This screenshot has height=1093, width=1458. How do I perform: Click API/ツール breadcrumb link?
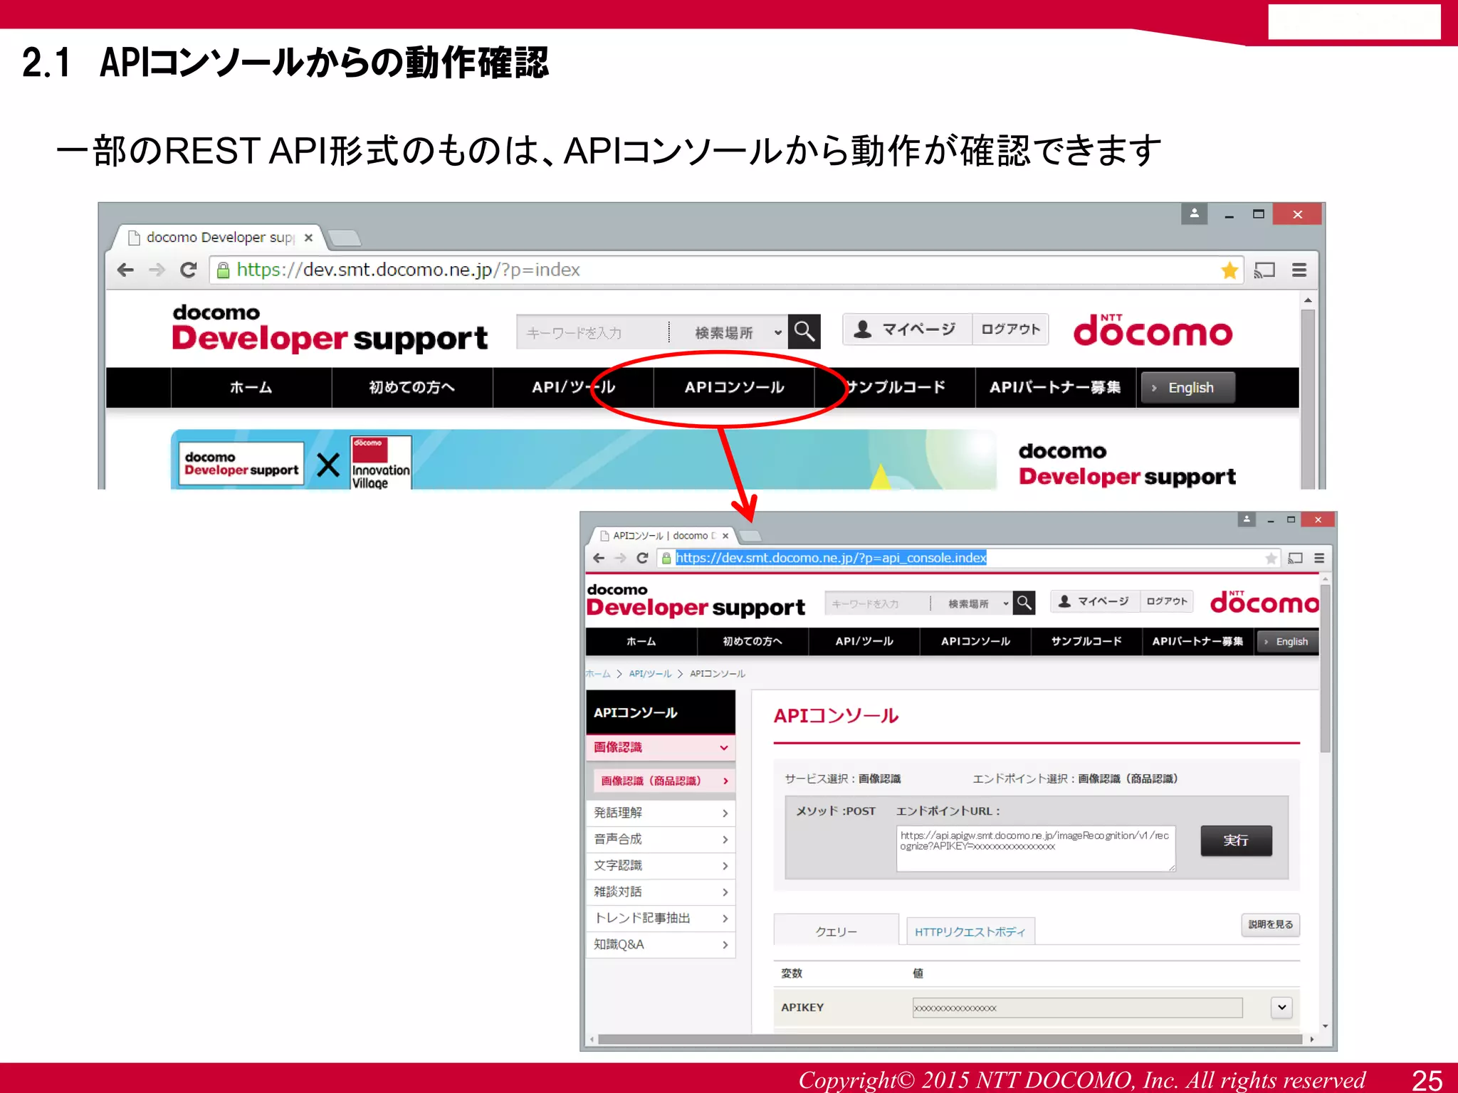pyautogui.click(x=650, y=674)
